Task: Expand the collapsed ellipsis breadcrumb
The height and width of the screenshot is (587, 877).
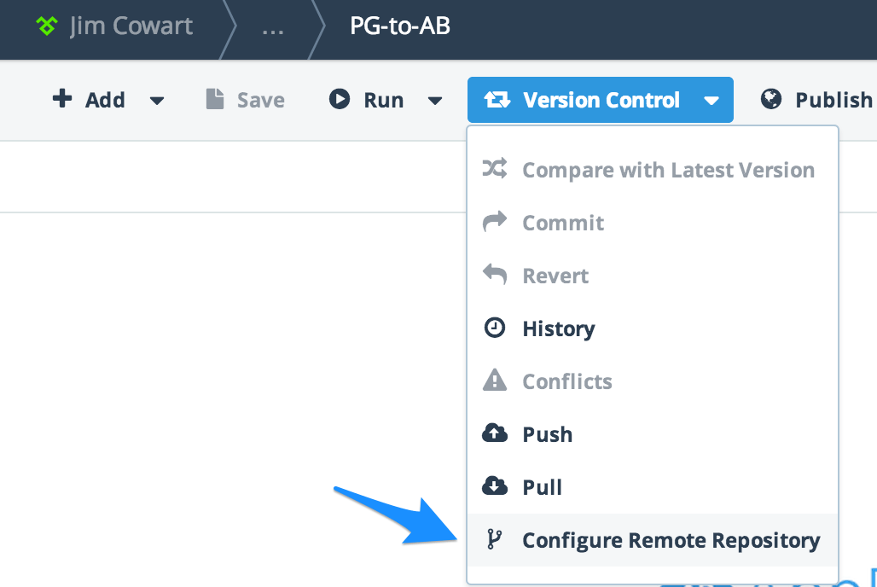Action: 273,28
